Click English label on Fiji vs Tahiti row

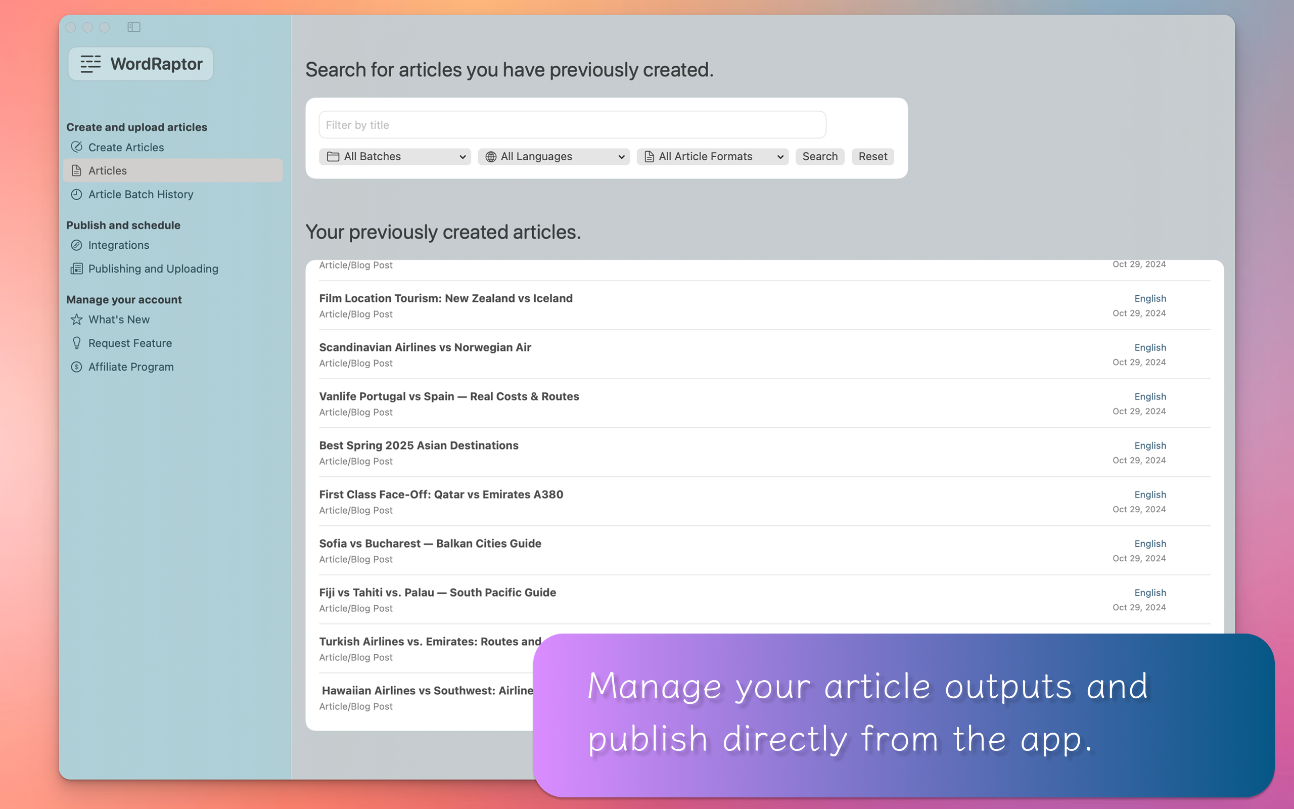pos(1149,593)
